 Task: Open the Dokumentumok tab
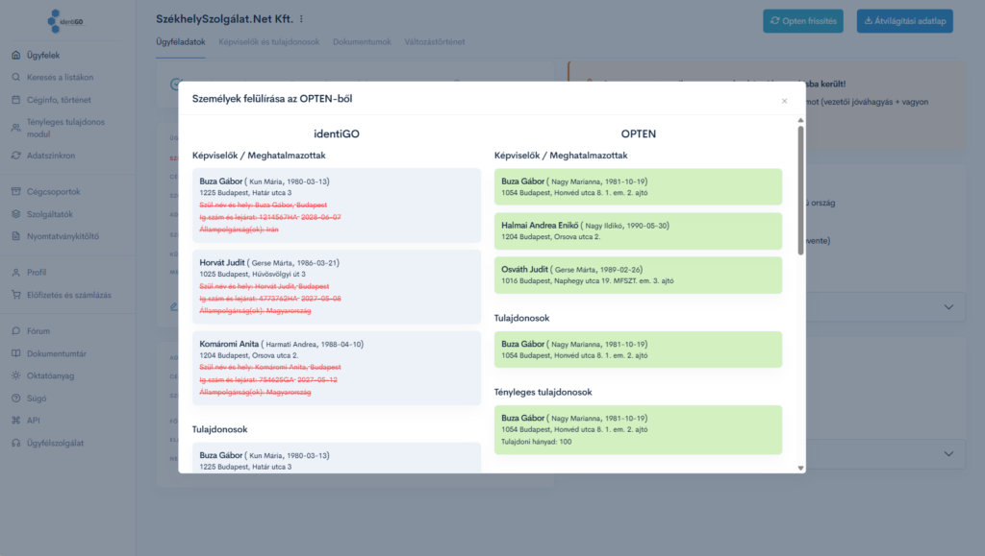pos(362,42)
